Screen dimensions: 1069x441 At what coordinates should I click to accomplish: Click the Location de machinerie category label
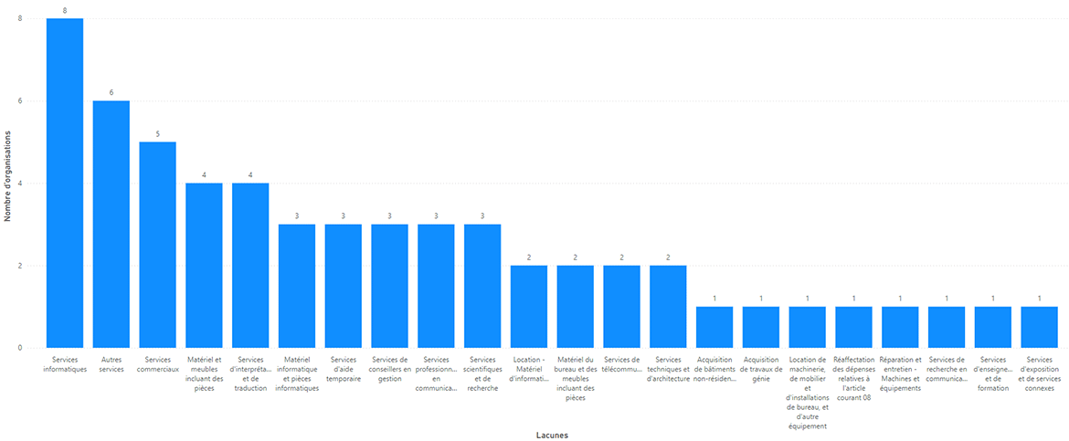point(807,393)
